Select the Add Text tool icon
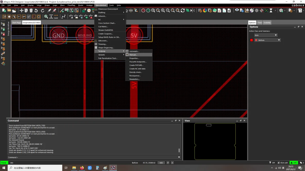Screen dimensions: 305x171 pos(72,11)
